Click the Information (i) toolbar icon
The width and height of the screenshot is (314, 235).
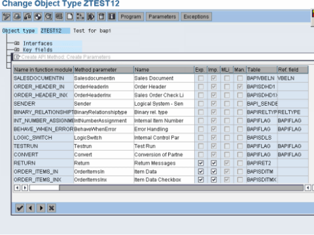(112, 16)
